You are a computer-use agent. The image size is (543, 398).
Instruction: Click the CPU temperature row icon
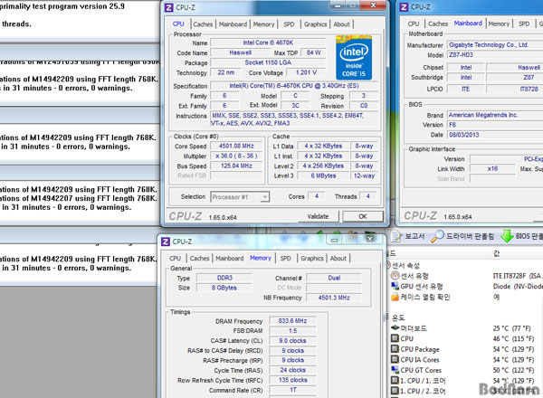pyautogui.click(x=395, y=338)
